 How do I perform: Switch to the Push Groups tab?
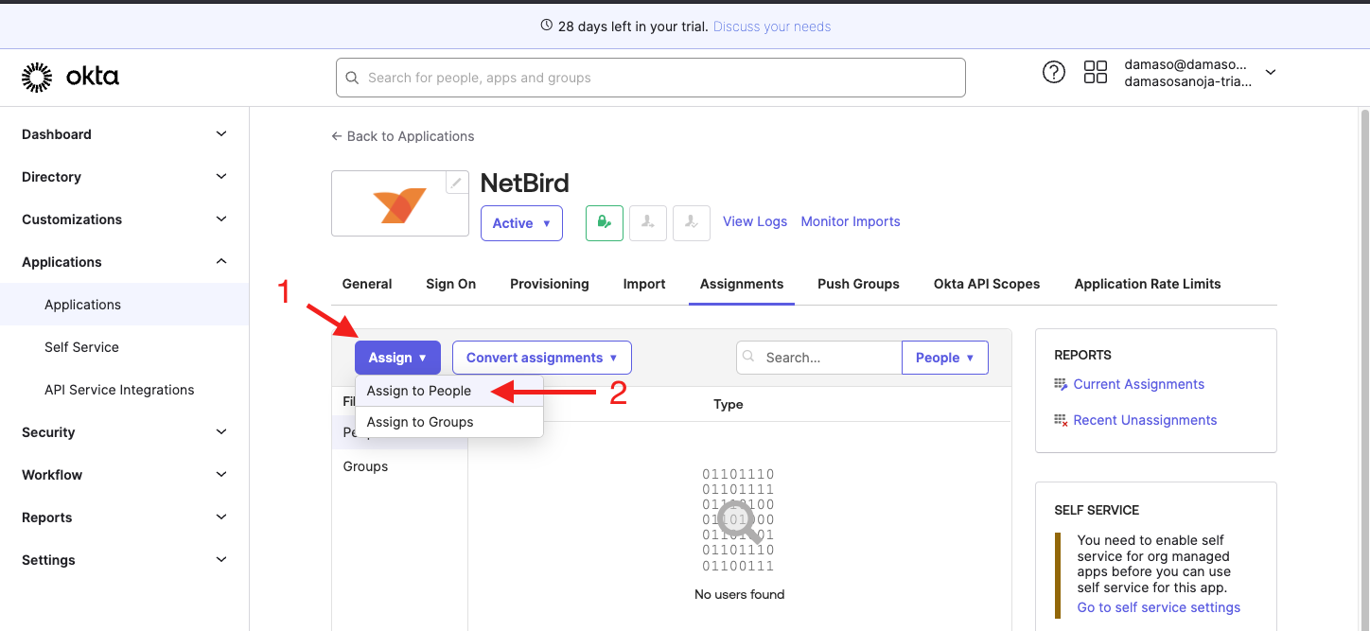[x=857, y=284]
